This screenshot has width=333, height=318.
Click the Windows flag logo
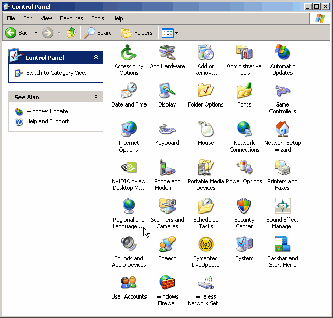[320, 18]
